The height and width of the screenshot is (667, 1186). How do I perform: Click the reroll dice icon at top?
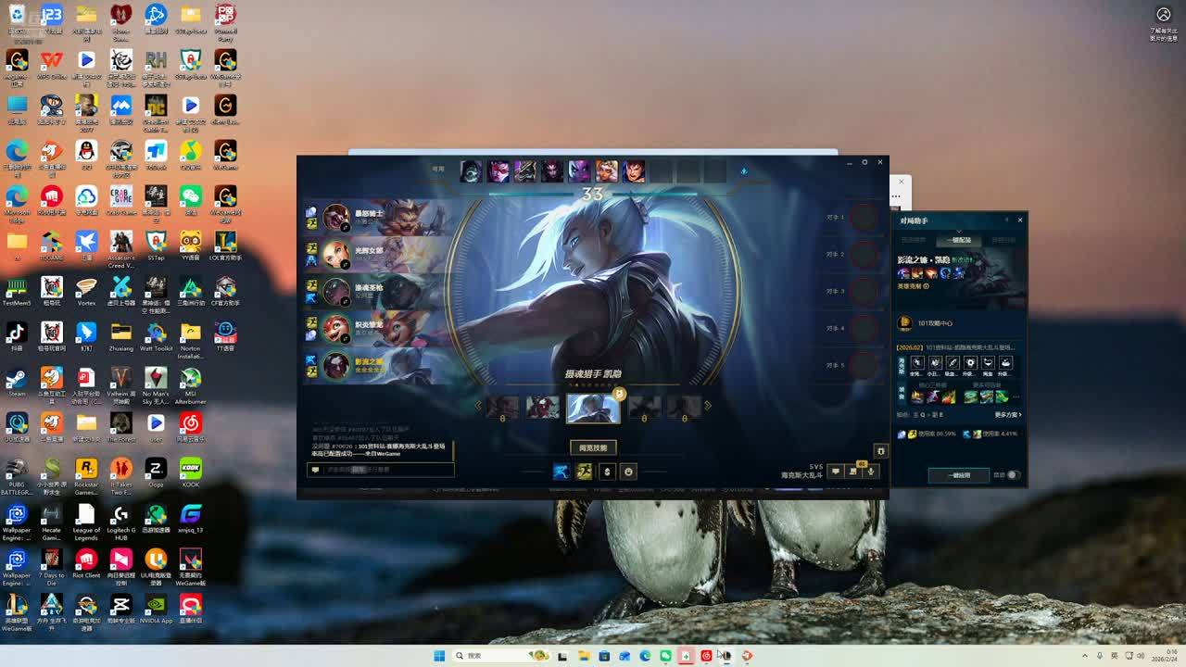pos(743,171)
